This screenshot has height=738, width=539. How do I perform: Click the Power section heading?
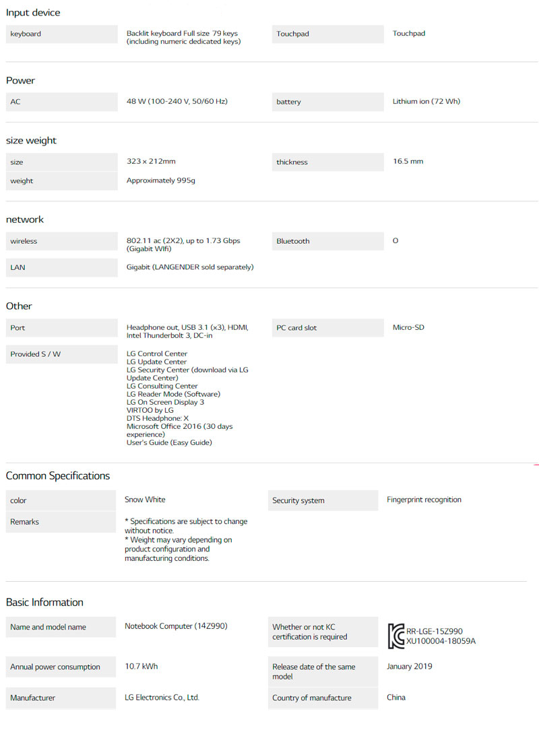21,81
